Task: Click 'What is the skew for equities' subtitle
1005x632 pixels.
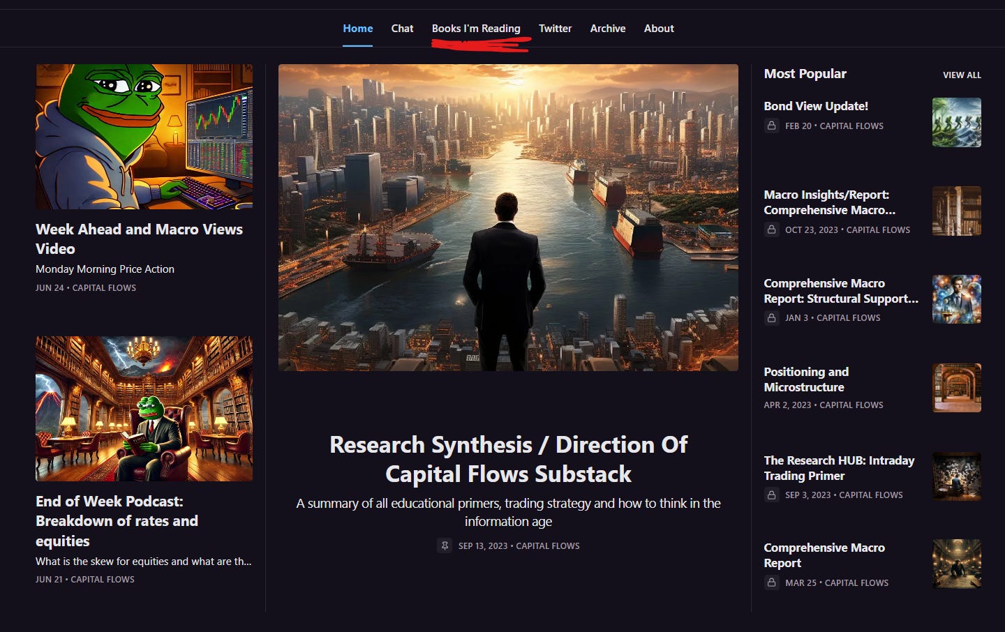Action: tap(144, 561)
